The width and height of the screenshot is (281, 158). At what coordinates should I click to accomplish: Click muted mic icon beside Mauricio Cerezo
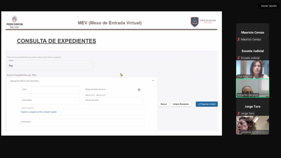point(239,39)
